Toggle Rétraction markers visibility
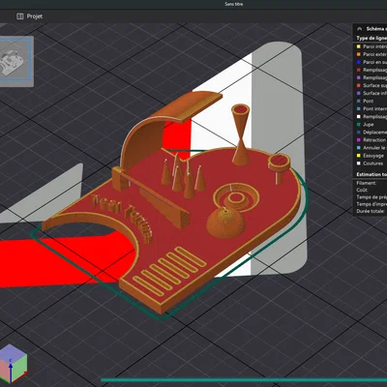This screenshot has width=387, height=387. [x=371, y=140]
